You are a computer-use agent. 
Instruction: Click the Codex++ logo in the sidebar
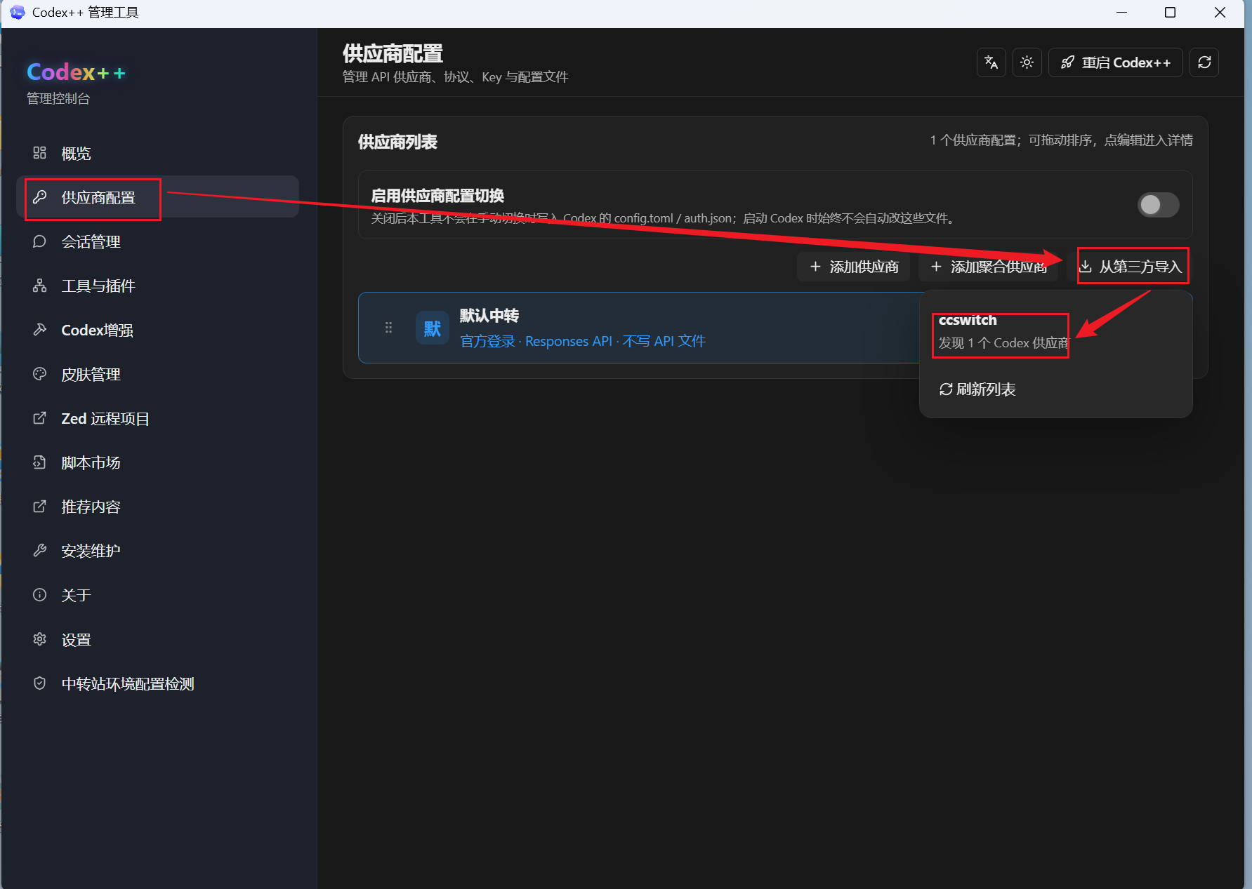click(x=77, y=72)
